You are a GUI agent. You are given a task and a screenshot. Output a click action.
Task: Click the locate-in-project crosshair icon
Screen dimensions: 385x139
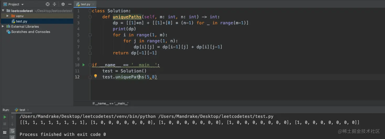[47, 4]
